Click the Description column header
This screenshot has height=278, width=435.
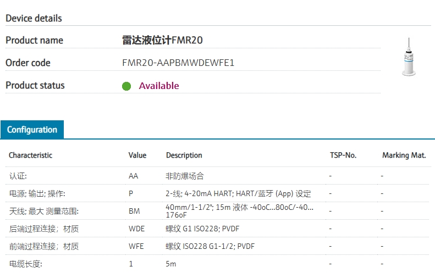pyautogui.click(x=184, y=155)
